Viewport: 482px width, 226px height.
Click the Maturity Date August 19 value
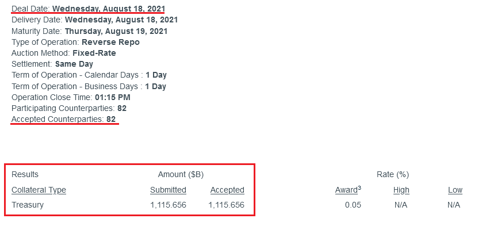(x=116, y=32)
